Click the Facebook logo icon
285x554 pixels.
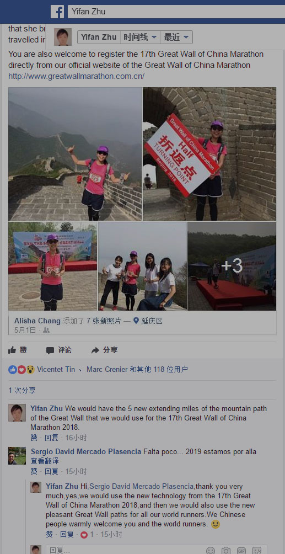pyautogui.click(x=57, y=12)
